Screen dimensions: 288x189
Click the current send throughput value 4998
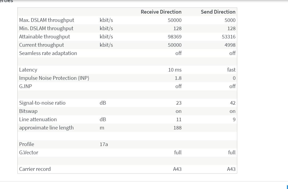click(230, 45)
